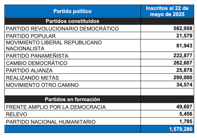Click the "Inscritos al 22 de mayo de 2025" header
Viewport: 197px width, 138px height.
pyautogui.click(x=167, y=11)
